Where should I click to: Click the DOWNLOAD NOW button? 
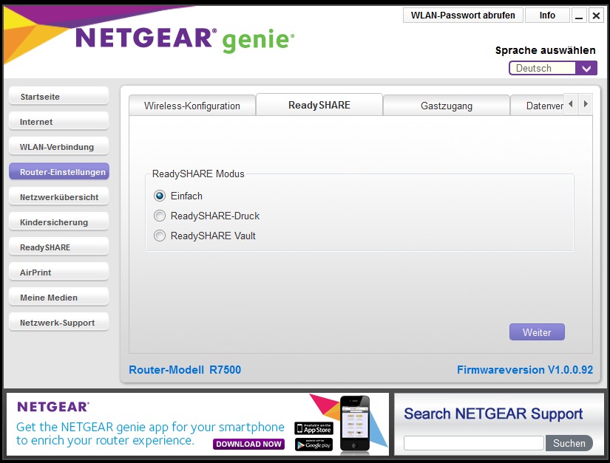click(248, 444)
